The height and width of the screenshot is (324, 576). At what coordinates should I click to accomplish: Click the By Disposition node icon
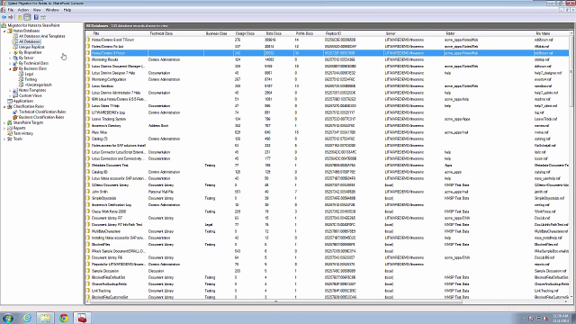[15, 52]
